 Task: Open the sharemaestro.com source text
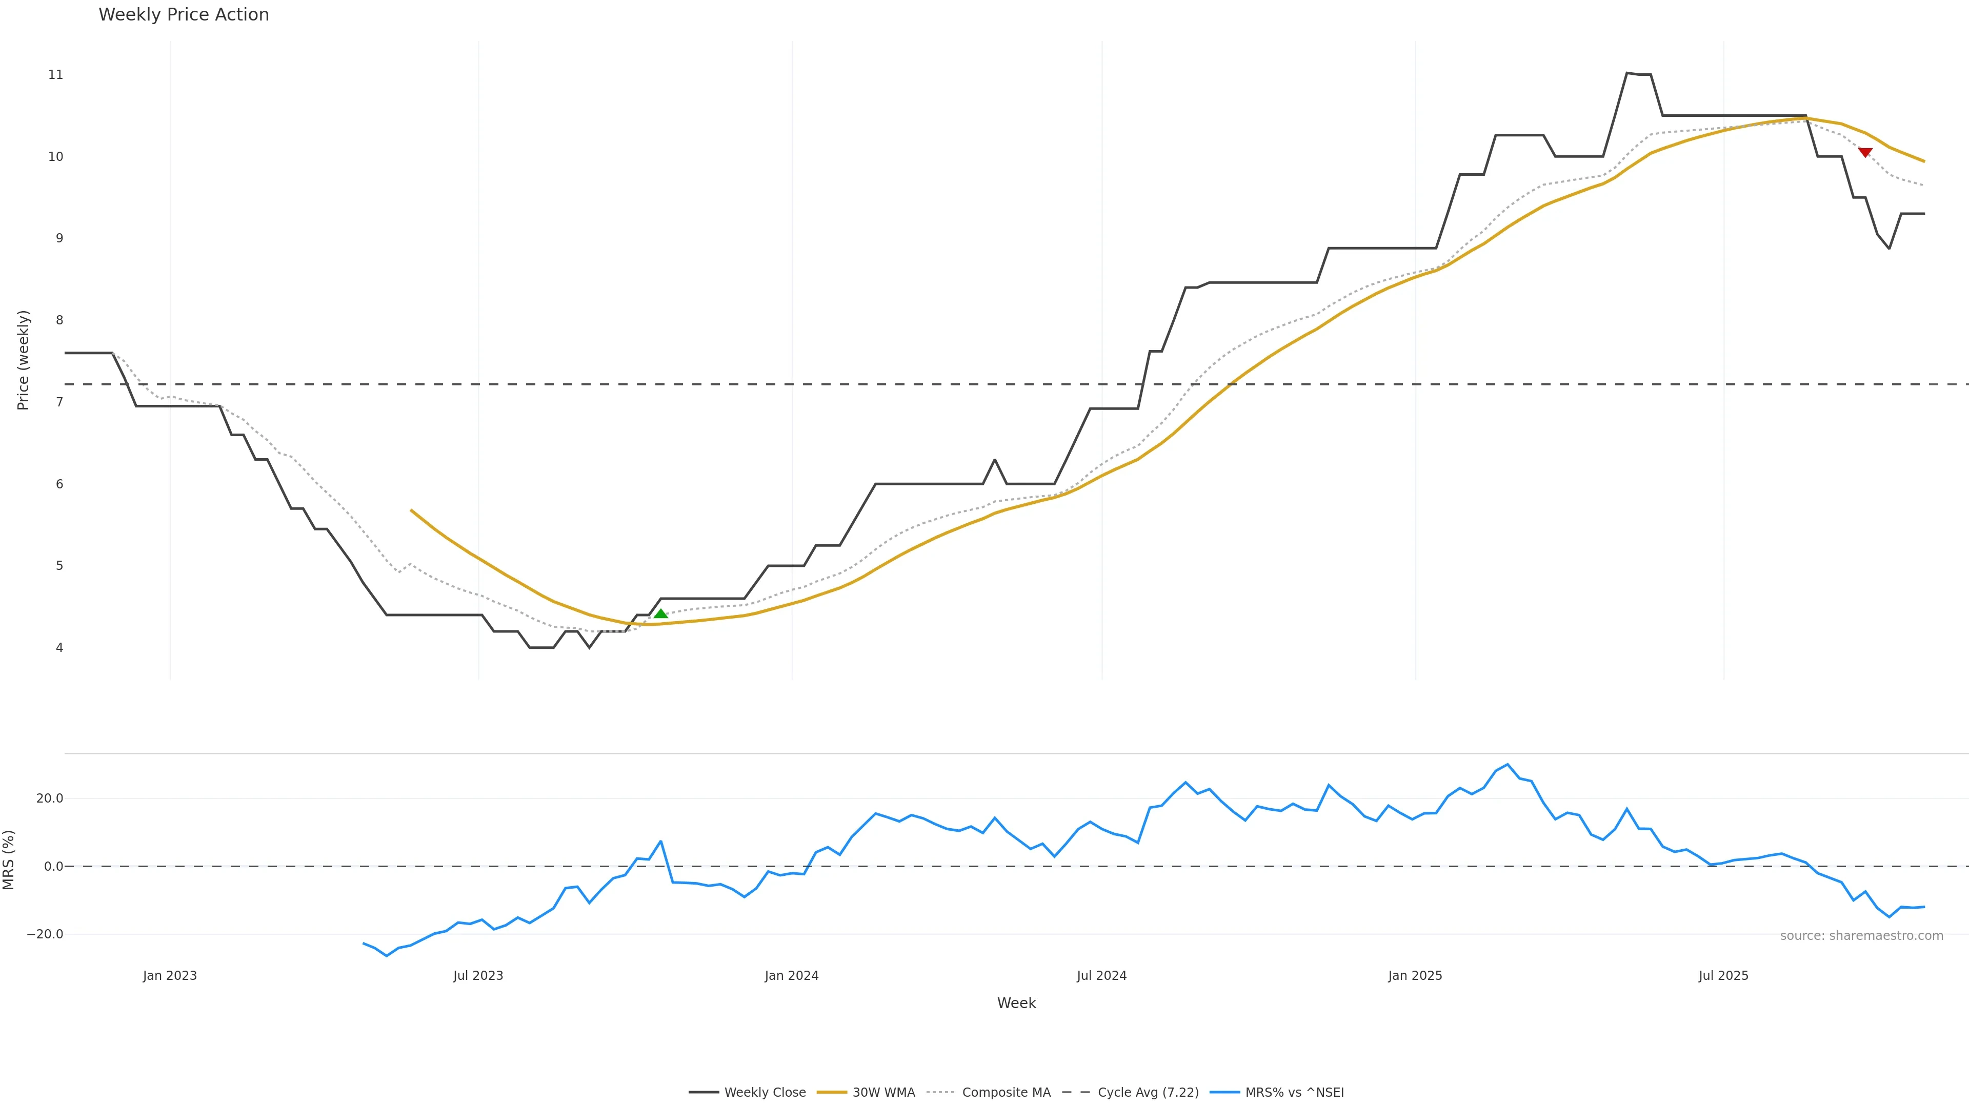tap(1861, 936)
